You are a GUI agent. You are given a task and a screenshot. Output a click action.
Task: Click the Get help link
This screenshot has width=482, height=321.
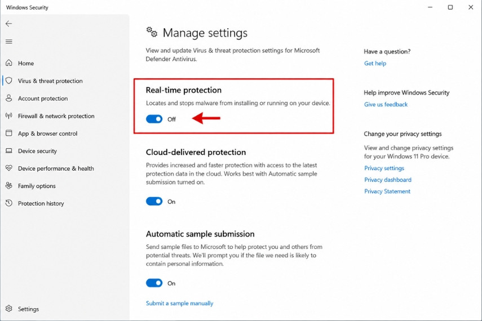point(375,63)
